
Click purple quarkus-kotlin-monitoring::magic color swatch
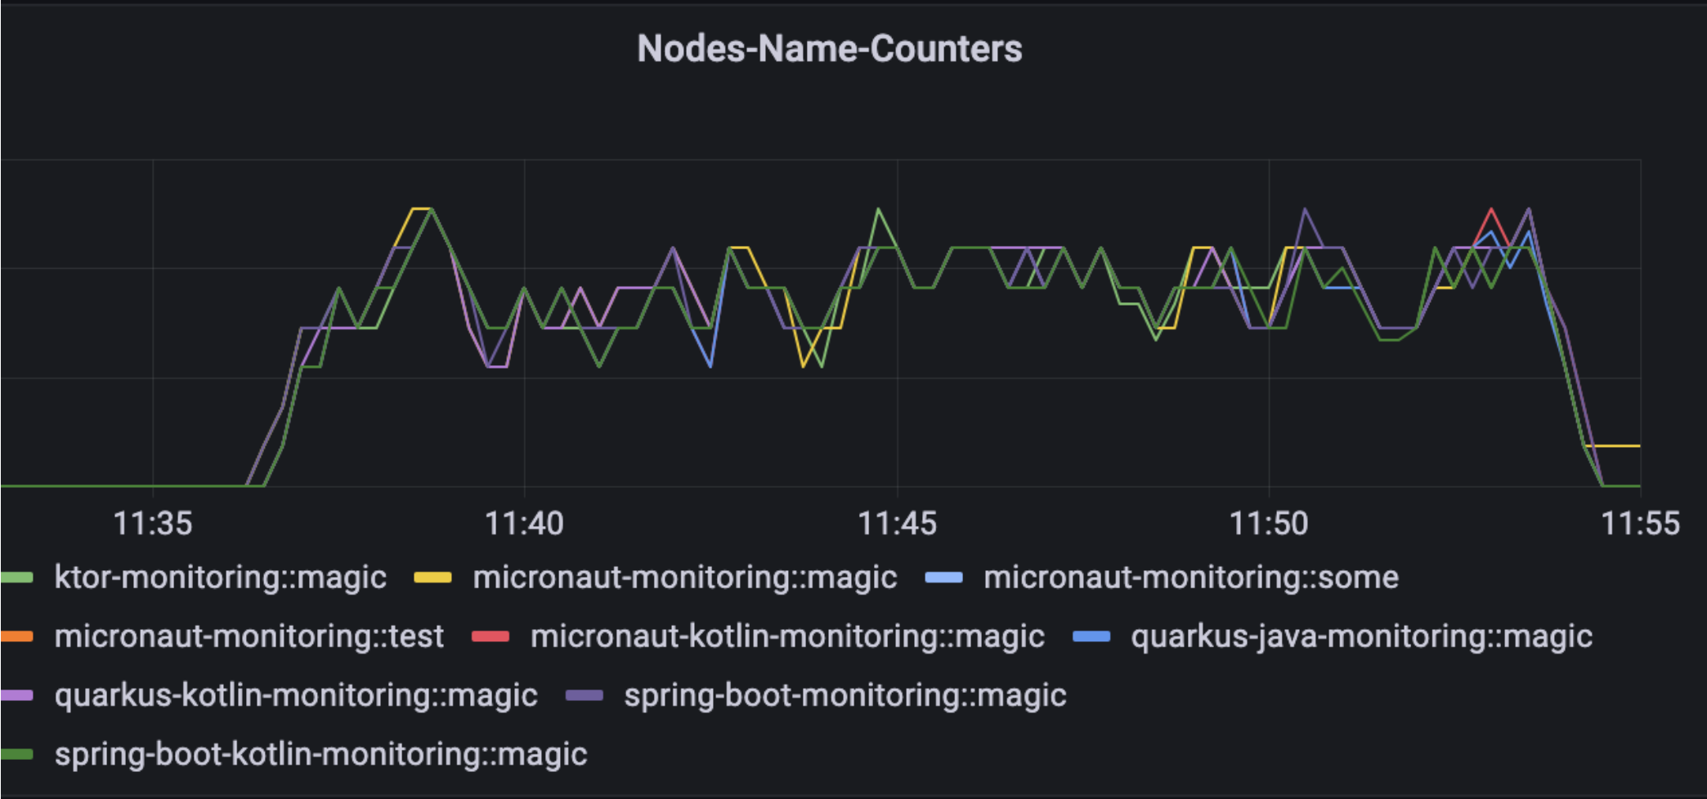(17, 696)
